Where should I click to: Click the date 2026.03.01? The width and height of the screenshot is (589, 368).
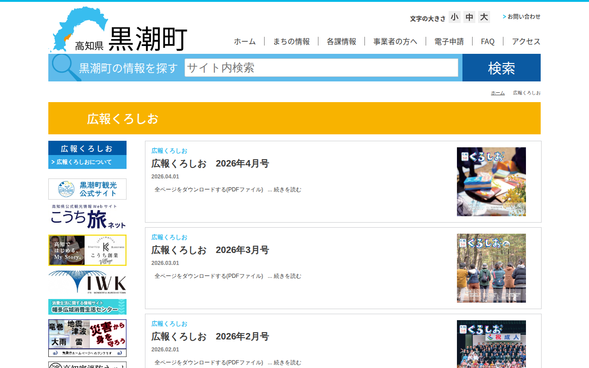tap(165, 263)
